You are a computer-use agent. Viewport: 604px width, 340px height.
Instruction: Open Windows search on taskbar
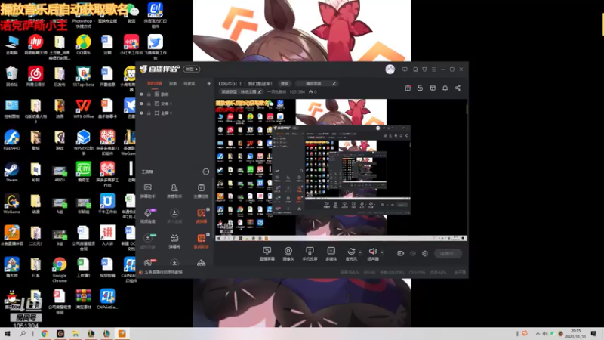point(23,333)
